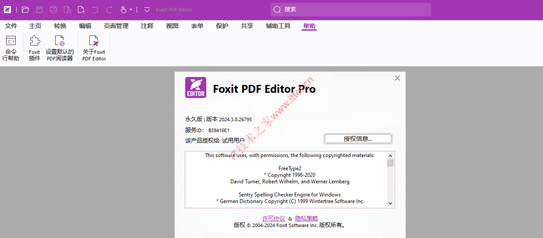Switch to the 注释 (Comment) tab
This screenshot has height=238, width=543.
point(147,26)
